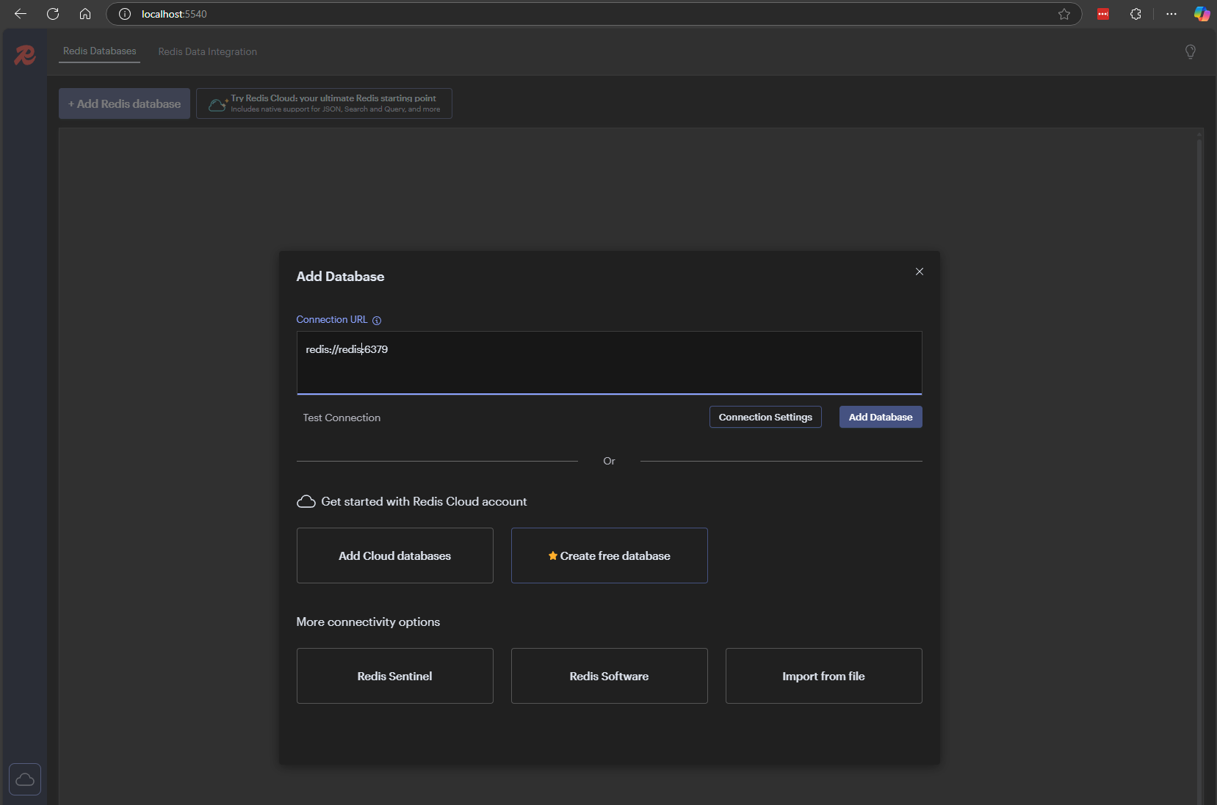This screenshot has width=1217, height=805.
Task: Focus the Connection URL text field
Action: pos(610,363)
